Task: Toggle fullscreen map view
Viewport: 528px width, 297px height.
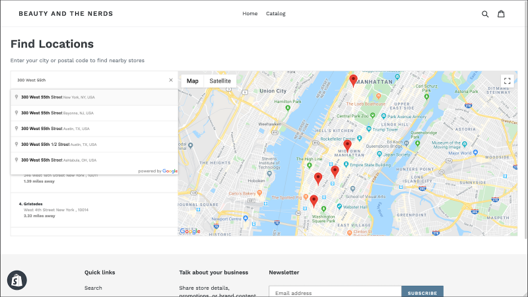Action: coord(507,81)
